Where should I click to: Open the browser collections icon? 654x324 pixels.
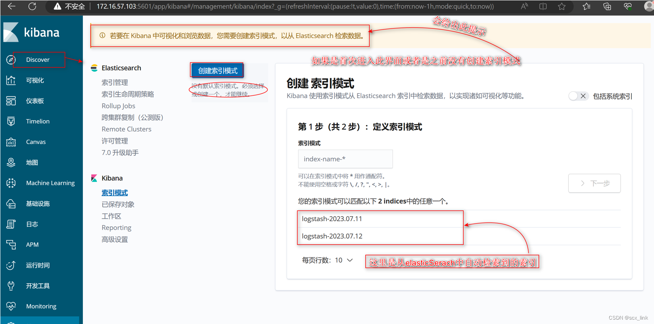[x=607, y=6]
